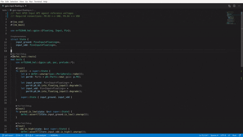Click the '#![no_std]' attribute text
The image size is (243, 137).
coord(17,22)
